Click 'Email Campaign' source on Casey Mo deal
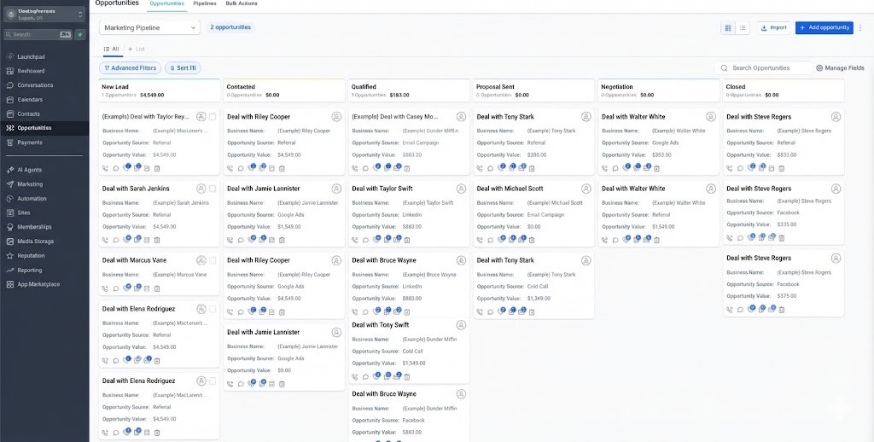The height and width of the screenshot is (442, 874). (420, 143)
